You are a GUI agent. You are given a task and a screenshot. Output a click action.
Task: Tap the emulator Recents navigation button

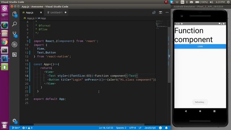pyautogui.click(x=214, y=111)
